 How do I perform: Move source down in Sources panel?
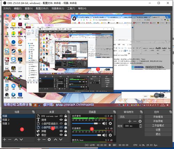pyautogui.click(x=61, y=140)
